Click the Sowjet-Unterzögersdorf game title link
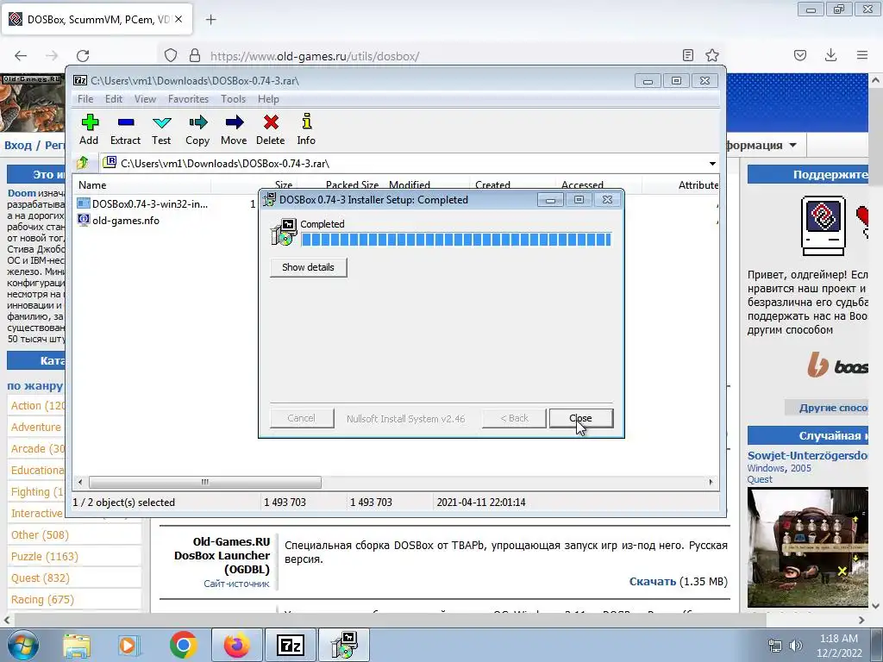The image size is (883, 662). point(807,456)
